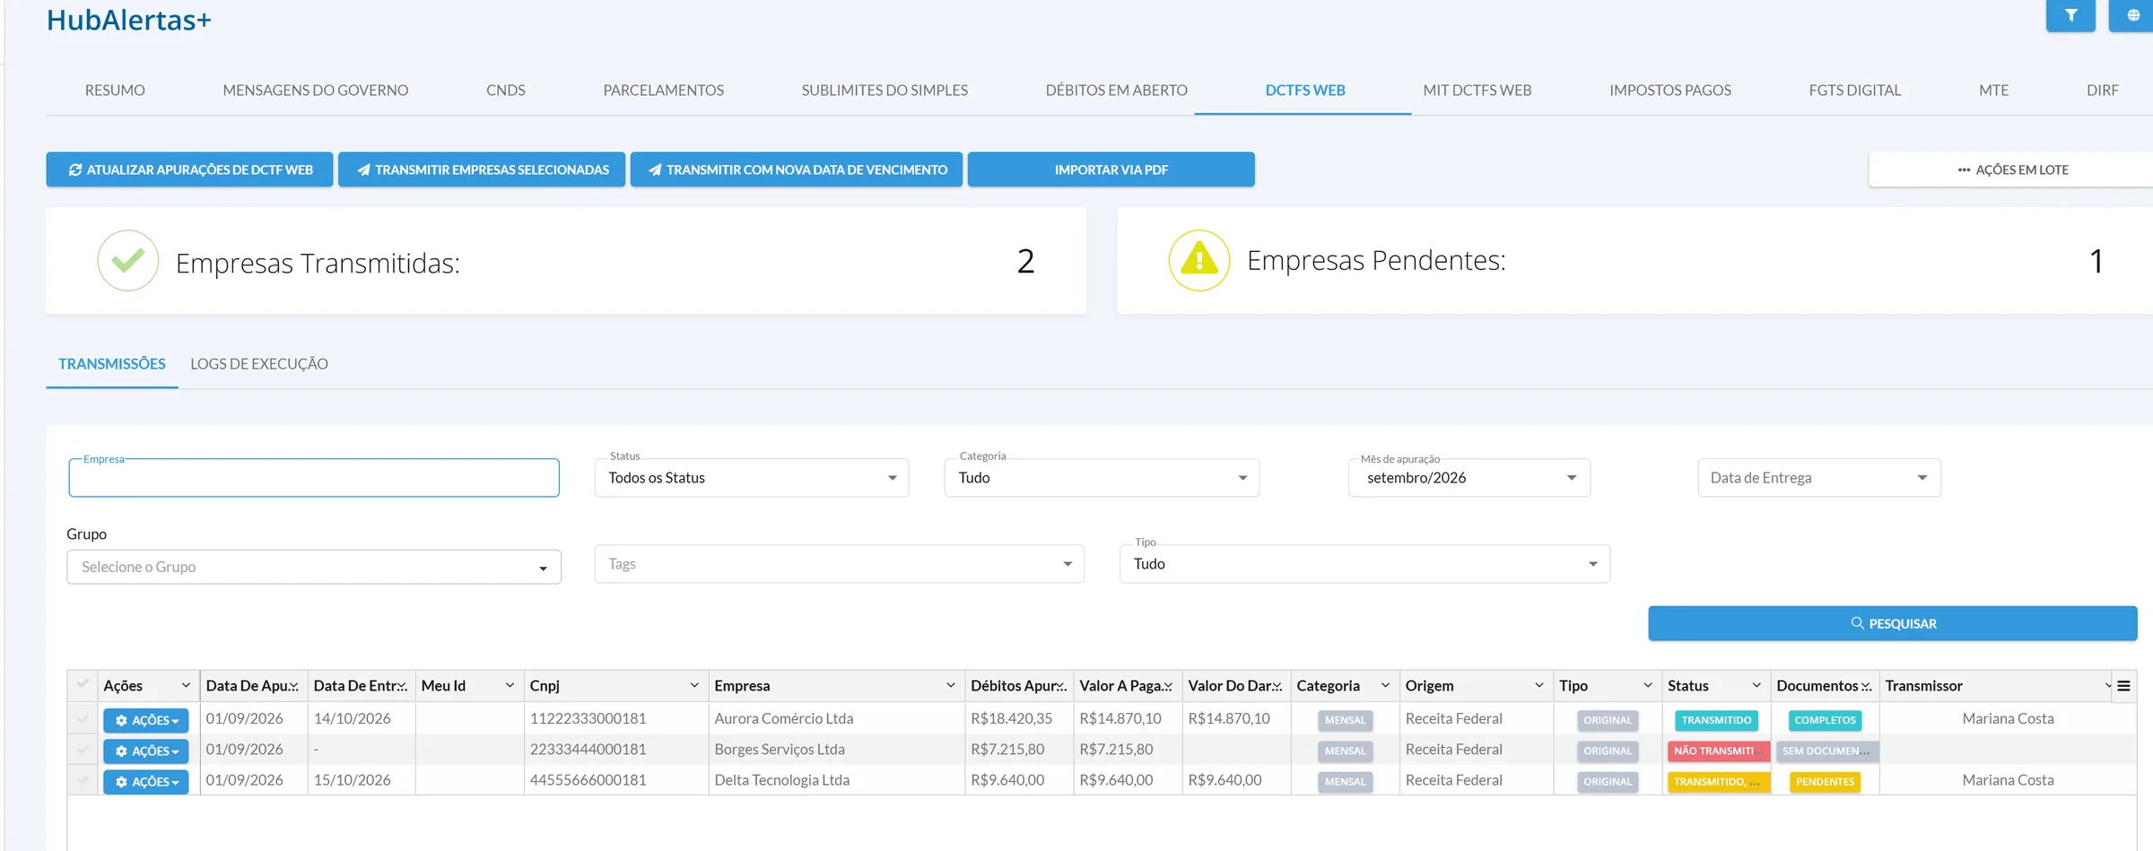Viewport: 2153px width, 851px height.
Task: Open the FGTS DIGITAL tab
Action: (1855, 91)
